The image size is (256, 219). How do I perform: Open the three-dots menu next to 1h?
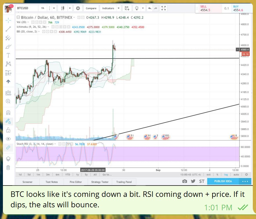point(49,8)
